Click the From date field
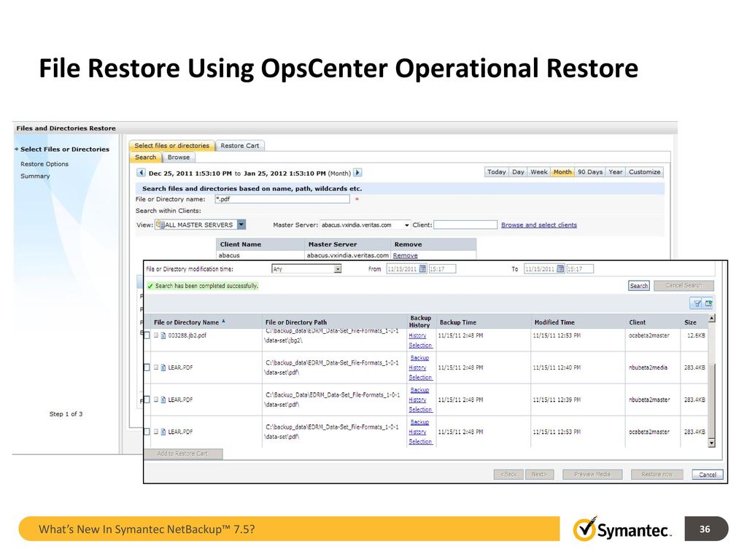Image resolution: width=747 pixels, height=560 pixels. coord(403,269)
